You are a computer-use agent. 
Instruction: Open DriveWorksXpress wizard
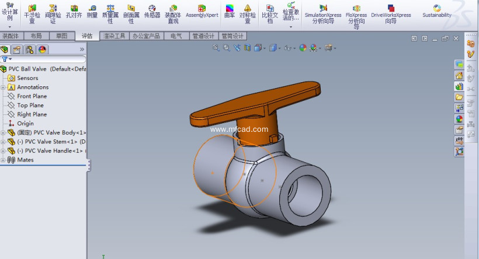(391, 14)
